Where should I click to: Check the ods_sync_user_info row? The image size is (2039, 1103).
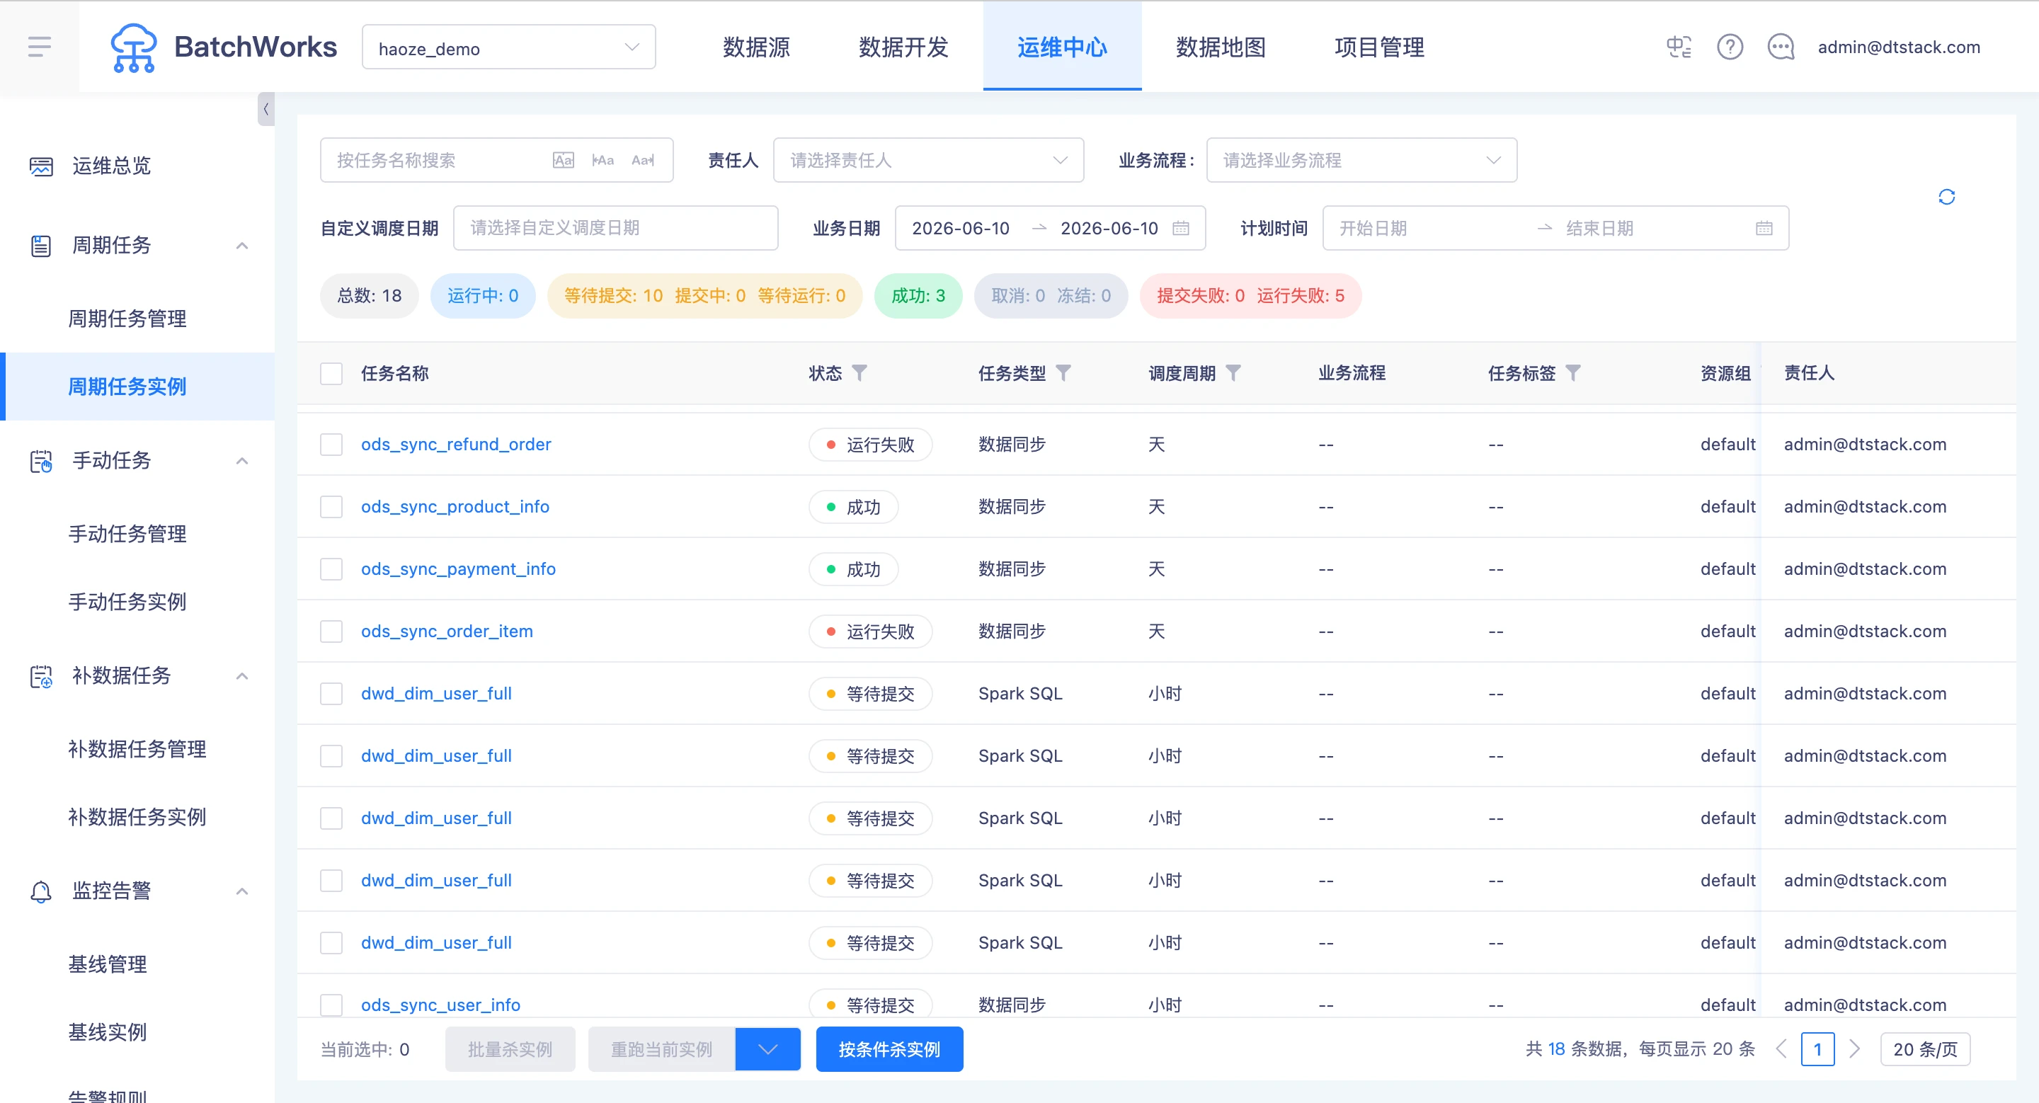point(331,1005)
